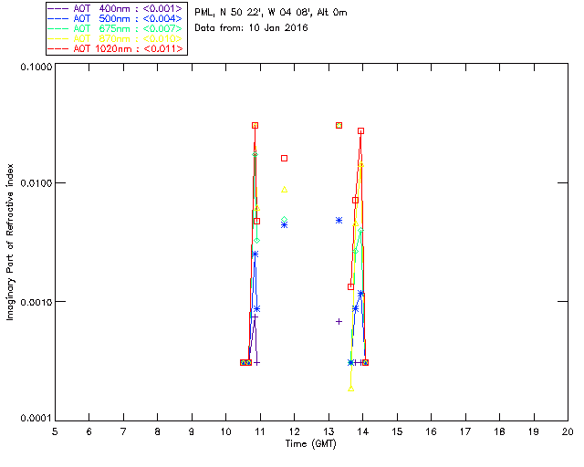This screenshot has height=467, width=584.
Task: Click the blue AOT 500nm legend entry
Action: click(x=115, y=18)
